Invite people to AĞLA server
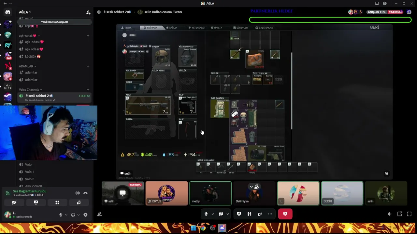Image resolution: width=417 pixels, height=234 pixels. (88, 12)
